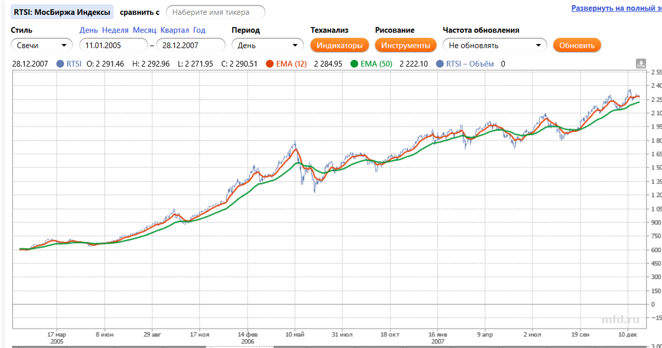Click the 18 окт axis label
662x348 pixels.
[391, 334]
